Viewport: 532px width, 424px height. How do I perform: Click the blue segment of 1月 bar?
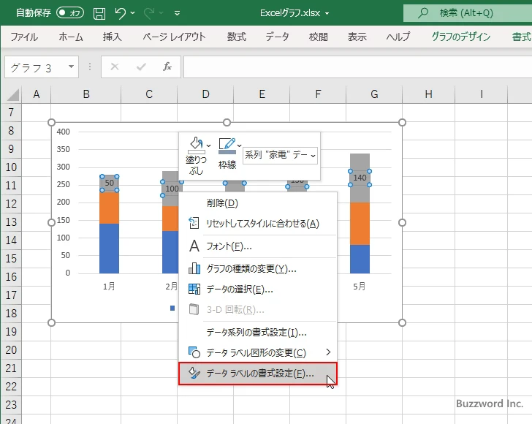point(110,249)
